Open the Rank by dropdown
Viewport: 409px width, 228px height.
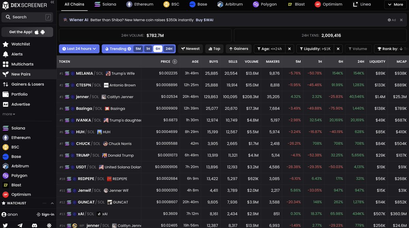pyautogui.click(x=391, y=49)
